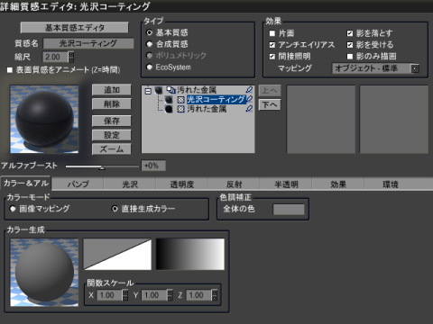
Task: Click 追加 button
Action: [x=112, y=90]
